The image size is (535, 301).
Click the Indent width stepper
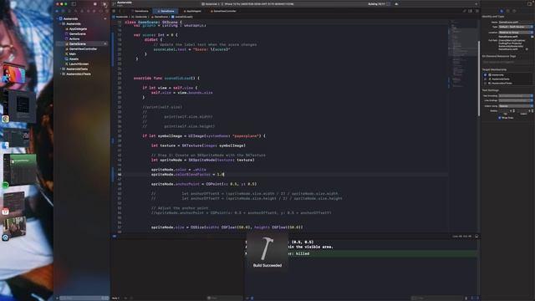(532, 111)
